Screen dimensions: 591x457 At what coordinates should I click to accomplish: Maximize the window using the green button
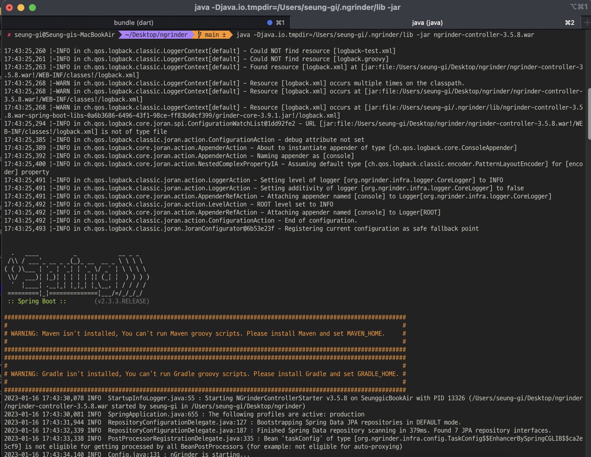coord(32,7)
